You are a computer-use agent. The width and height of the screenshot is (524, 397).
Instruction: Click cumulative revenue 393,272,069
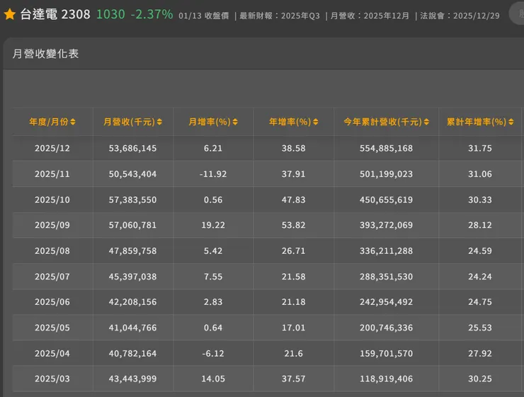387,225
